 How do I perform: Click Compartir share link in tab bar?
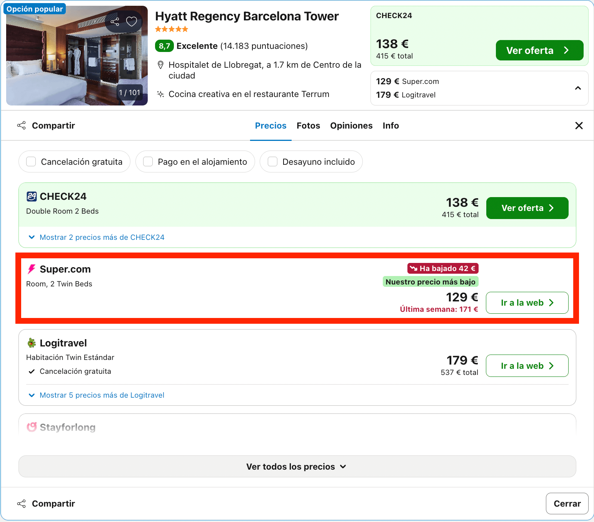tap(46, 125)
